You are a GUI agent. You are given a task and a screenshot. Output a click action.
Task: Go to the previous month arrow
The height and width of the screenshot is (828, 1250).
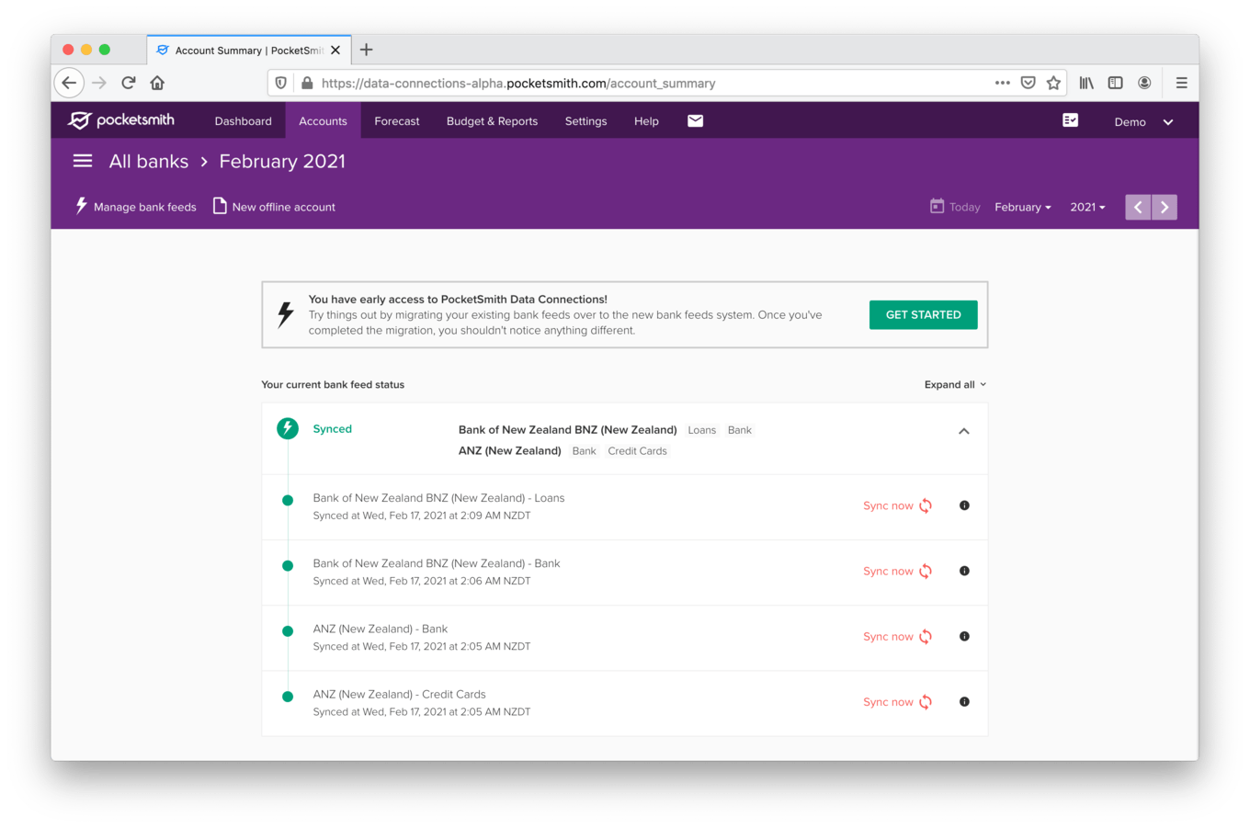pyautogui.click(x=1138, y=207)
